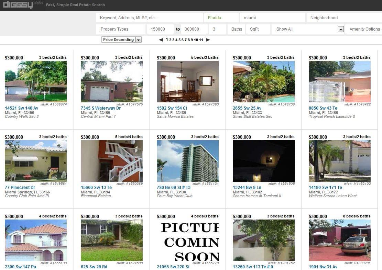The height and width of the screenshot is (270, 382).
Task: Click the Baths filter field
Action: [x=237, y=29]
